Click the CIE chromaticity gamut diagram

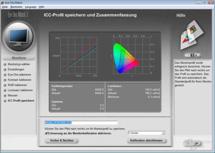(x=131, y=55)
